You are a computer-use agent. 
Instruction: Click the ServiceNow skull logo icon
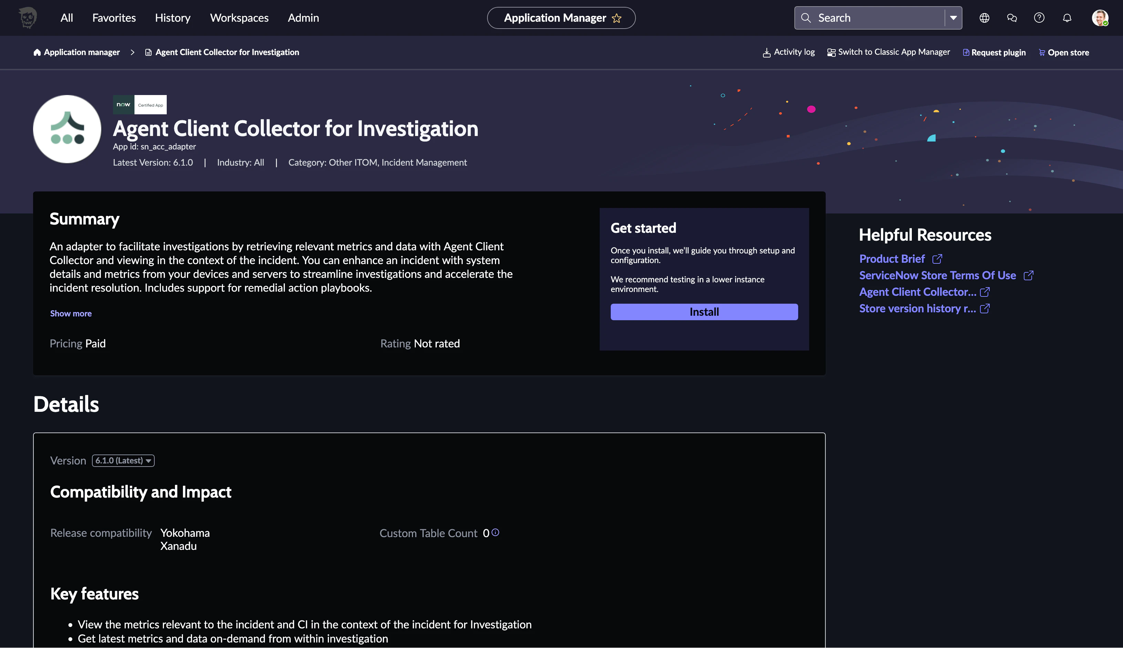28,18
